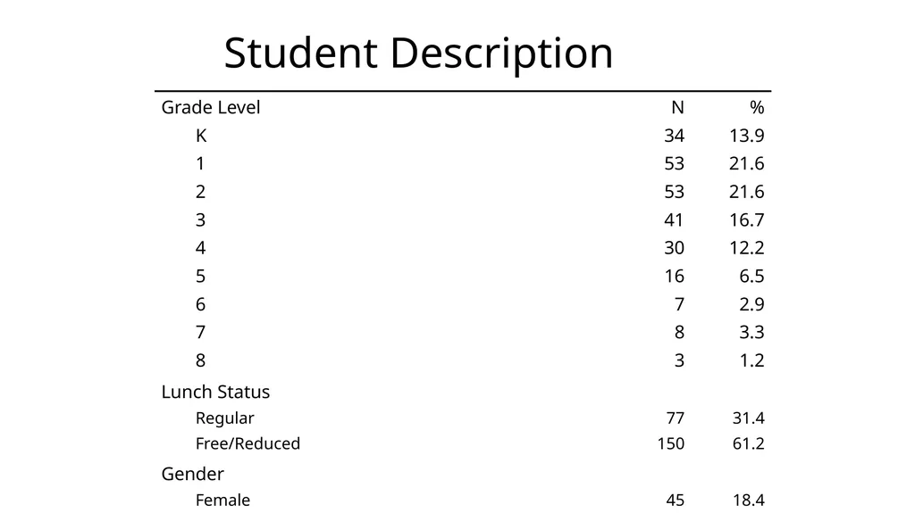Image resolution: width=915 pixels, height=513 pixels.
Task: Click the 16.7 percentage value
Action: click(x=746, y=219)
